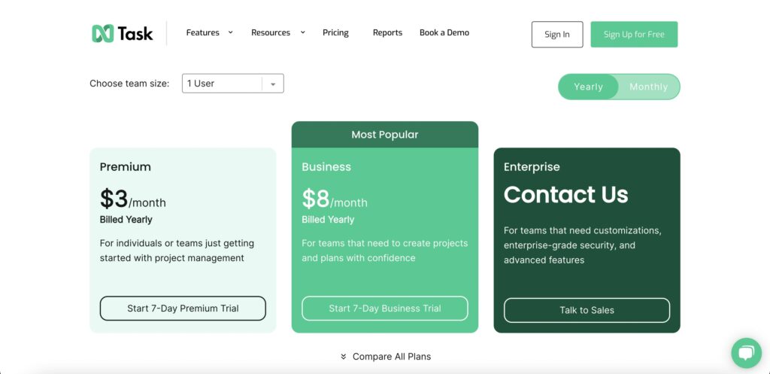The height and width of the screenshot is (374, 770).
Task: Start 7-Day Premium Trial
Action: [x=183, y=309]
